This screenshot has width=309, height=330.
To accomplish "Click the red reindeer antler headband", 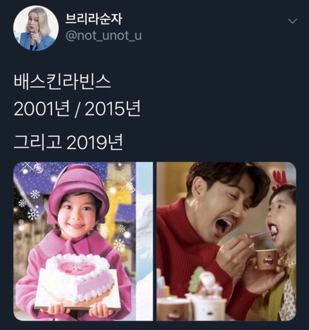I will point(279,180).
